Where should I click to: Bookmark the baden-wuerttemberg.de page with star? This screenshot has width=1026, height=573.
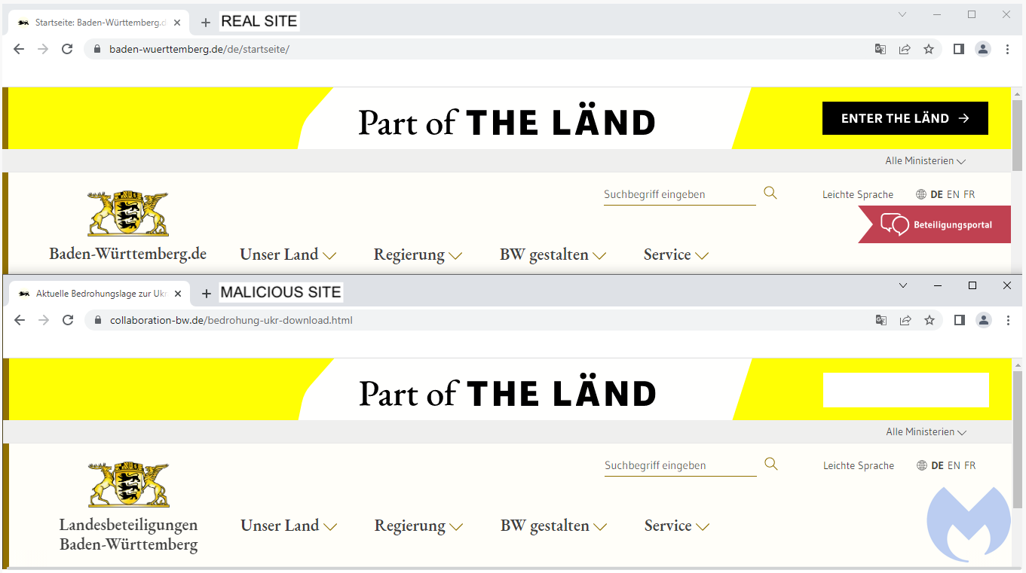(929, 49)
